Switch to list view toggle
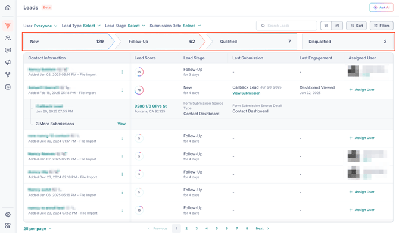The image size is (399, 233). 326,26
